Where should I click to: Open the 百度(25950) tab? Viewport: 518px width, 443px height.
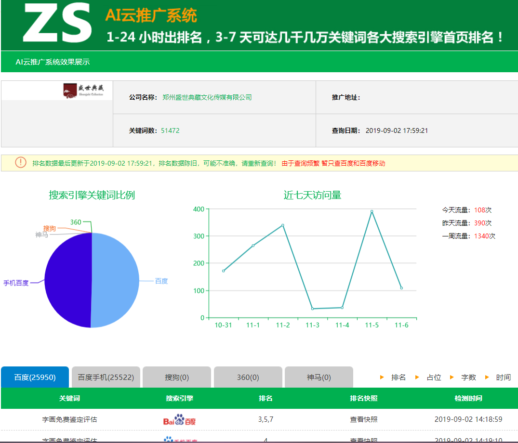[x=35, y=377]
